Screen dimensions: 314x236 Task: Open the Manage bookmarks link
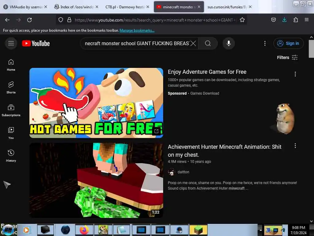click(x=137, y=30)
